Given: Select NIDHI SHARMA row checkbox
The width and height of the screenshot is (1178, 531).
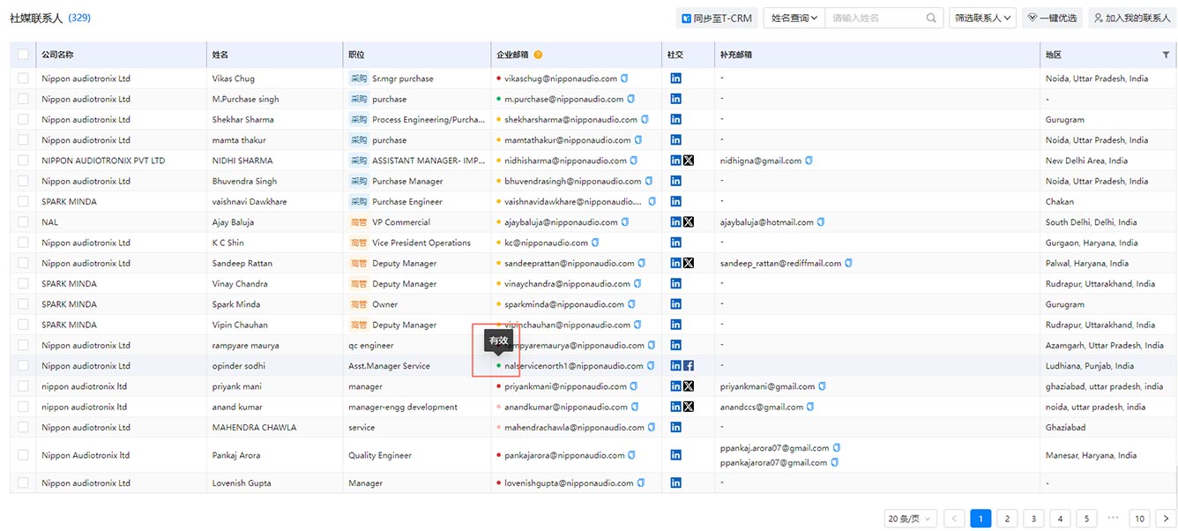Looking at the screenshot, I should click(x=23, y=161).
